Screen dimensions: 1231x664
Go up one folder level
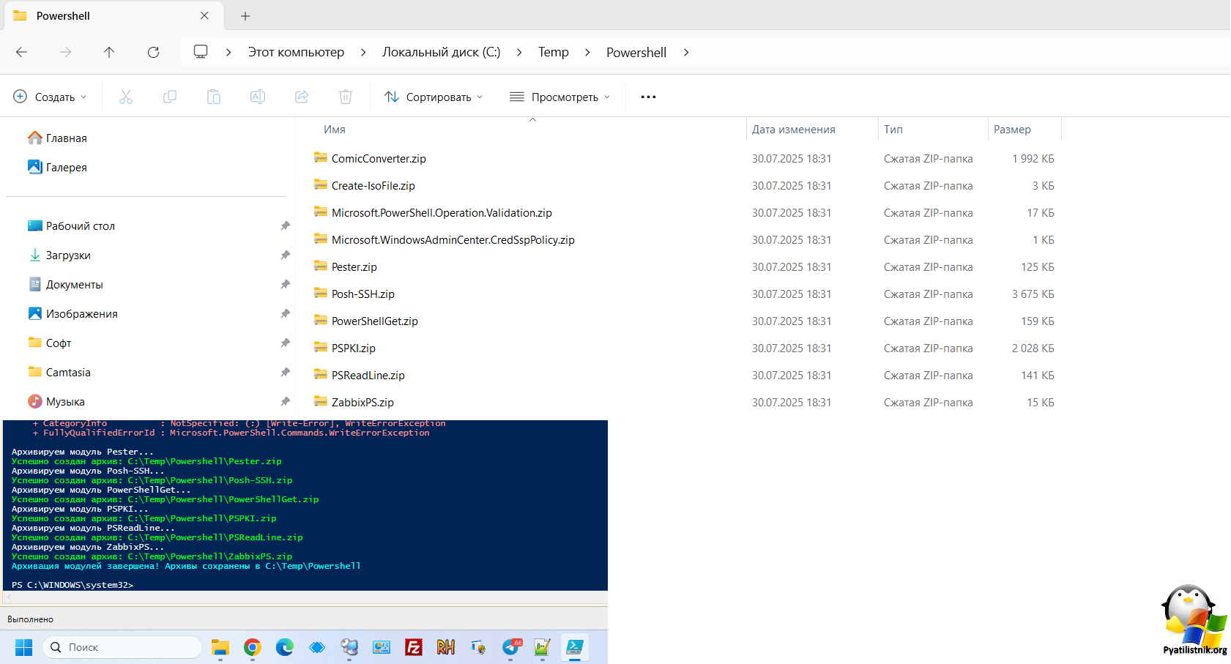pyautogui.click(x=109, y=52)
